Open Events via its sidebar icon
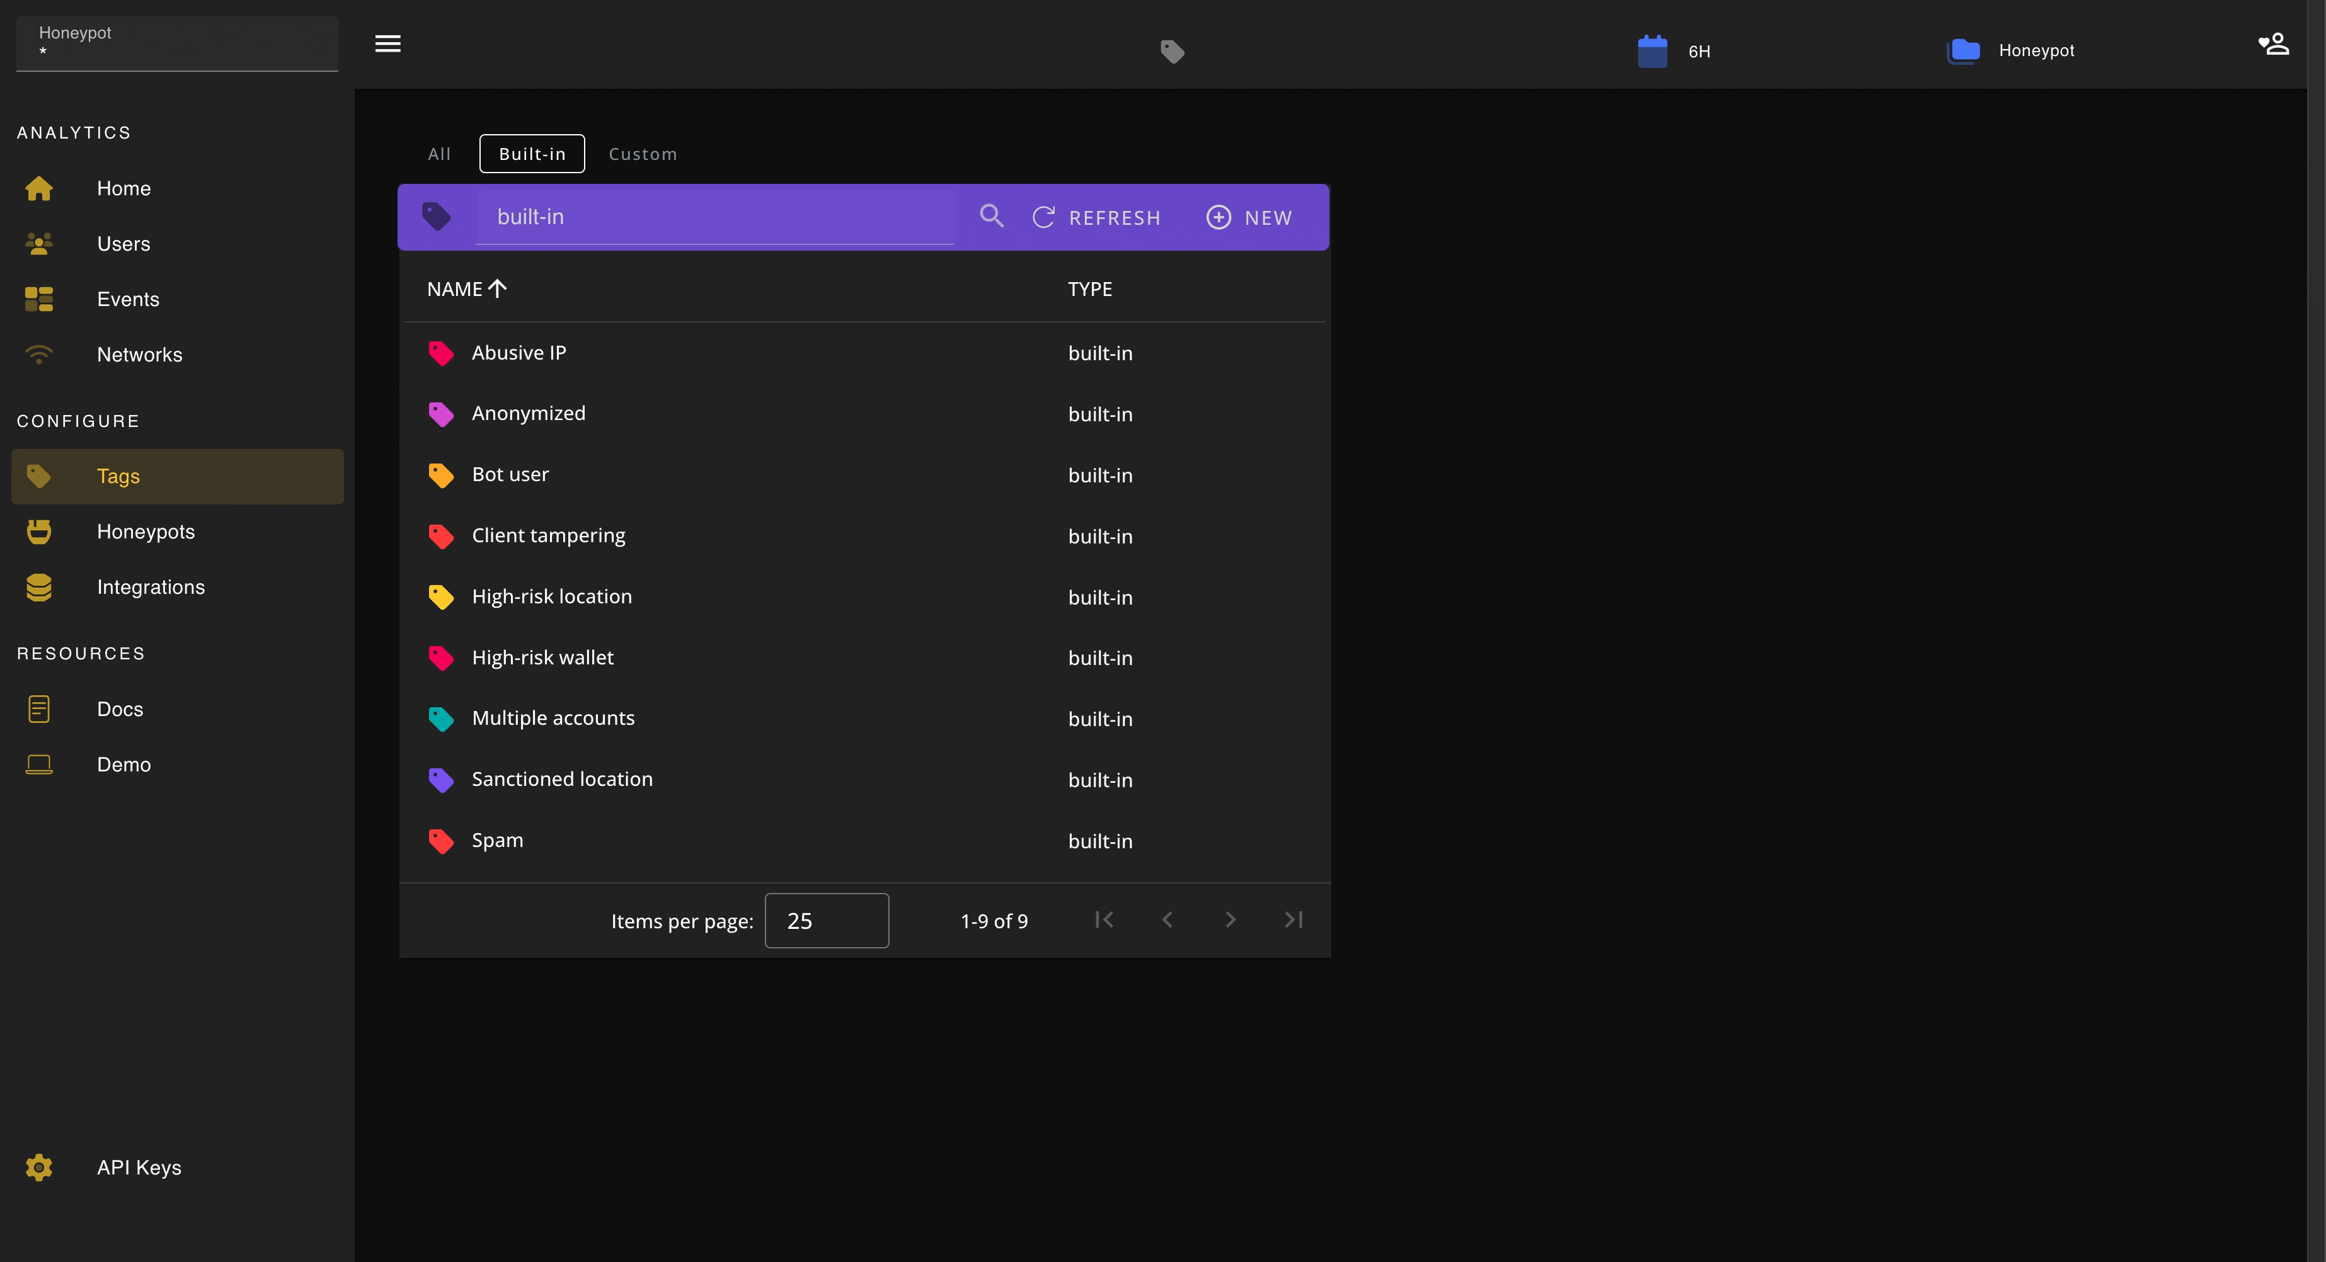The width and height of the screenshot is (2326, 1262). pos(40,298)
